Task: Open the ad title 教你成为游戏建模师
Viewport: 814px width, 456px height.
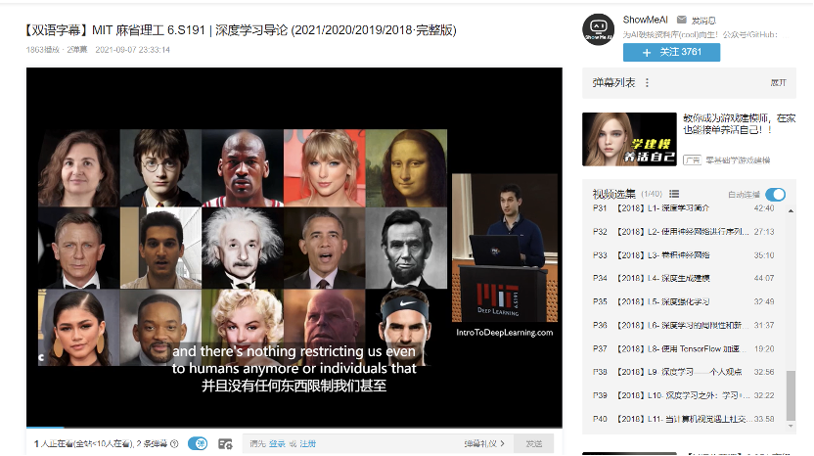Action: tap(740, 123)
